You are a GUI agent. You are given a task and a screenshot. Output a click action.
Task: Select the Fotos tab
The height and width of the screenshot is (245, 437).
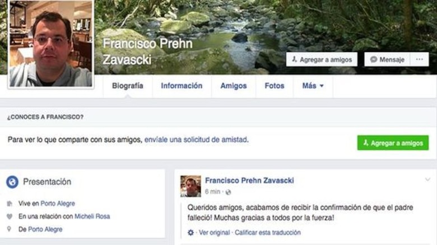point(274,86)
